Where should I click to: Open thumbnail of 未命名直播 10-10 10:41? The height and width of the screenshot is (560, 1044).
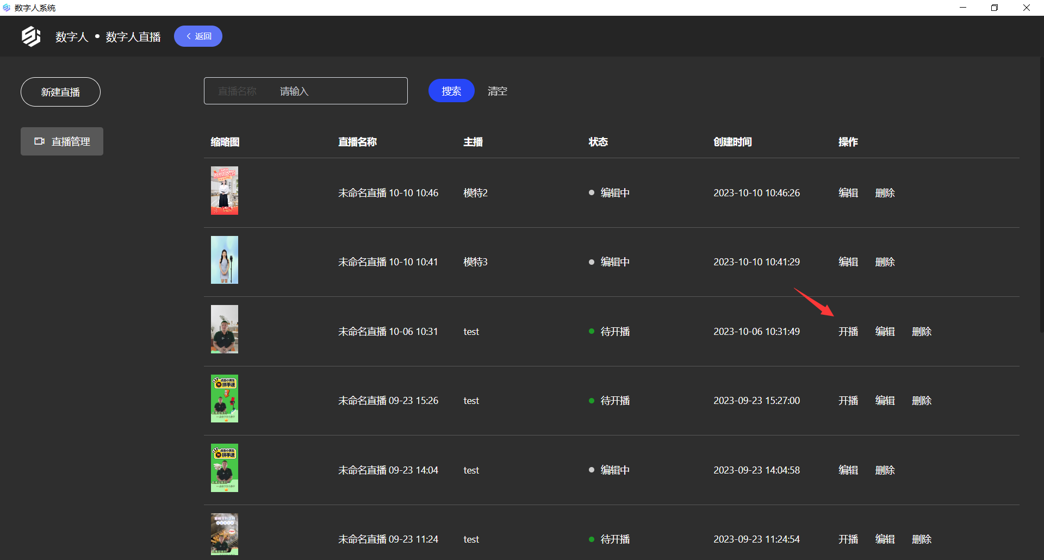click(225, 260)
